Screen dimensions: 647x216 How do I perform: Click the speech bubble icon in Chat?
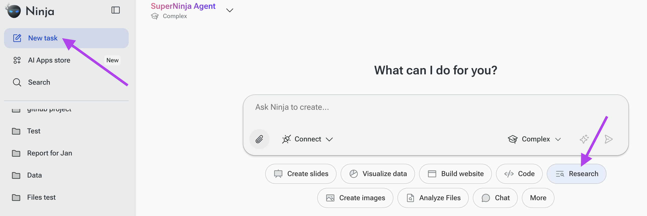tap(486, 198)
